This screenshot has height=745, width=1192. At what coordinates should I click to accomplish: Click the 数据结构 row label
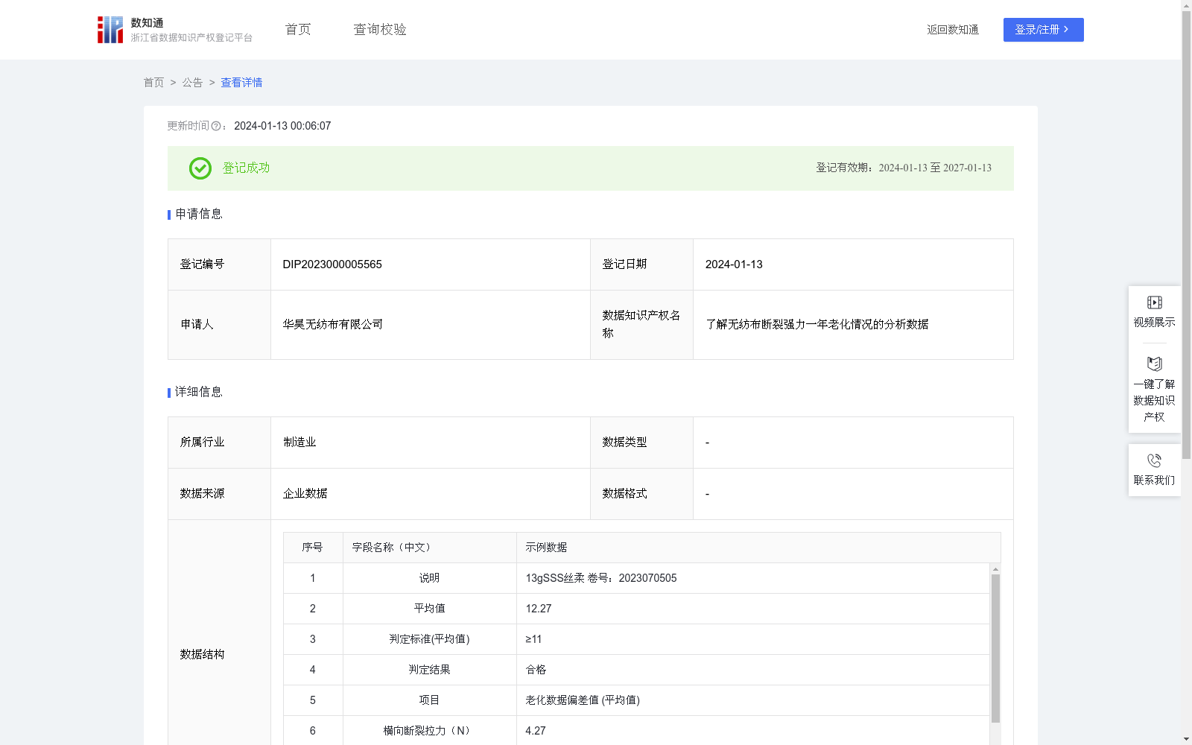pyautogui.click(x=202, y=655)
